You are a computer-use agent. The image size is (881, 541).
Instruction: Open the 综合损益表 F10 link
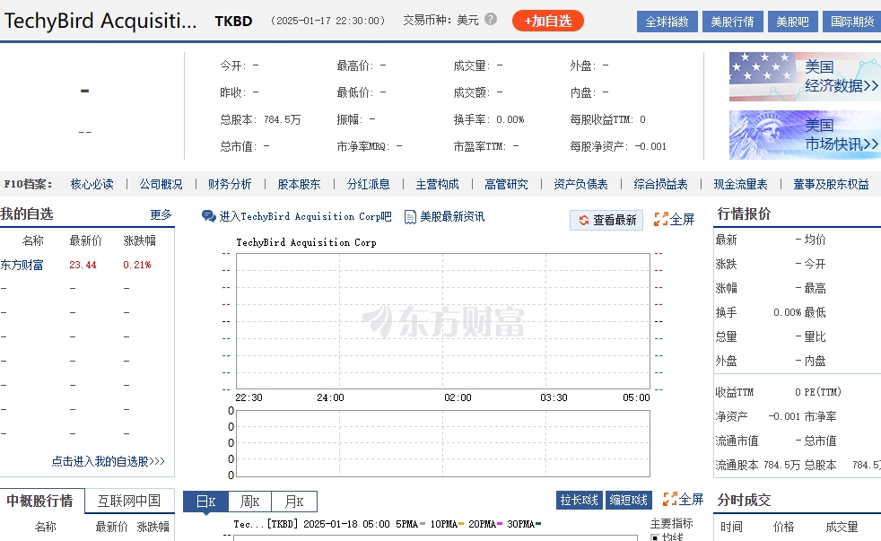pos(660,184)
